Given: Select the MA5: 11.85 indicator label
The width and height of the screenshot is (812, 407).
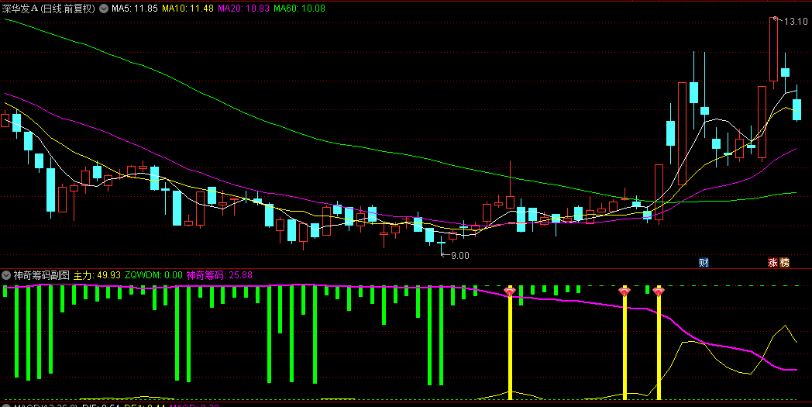Looking at the screenshot, I should [135, 9].
